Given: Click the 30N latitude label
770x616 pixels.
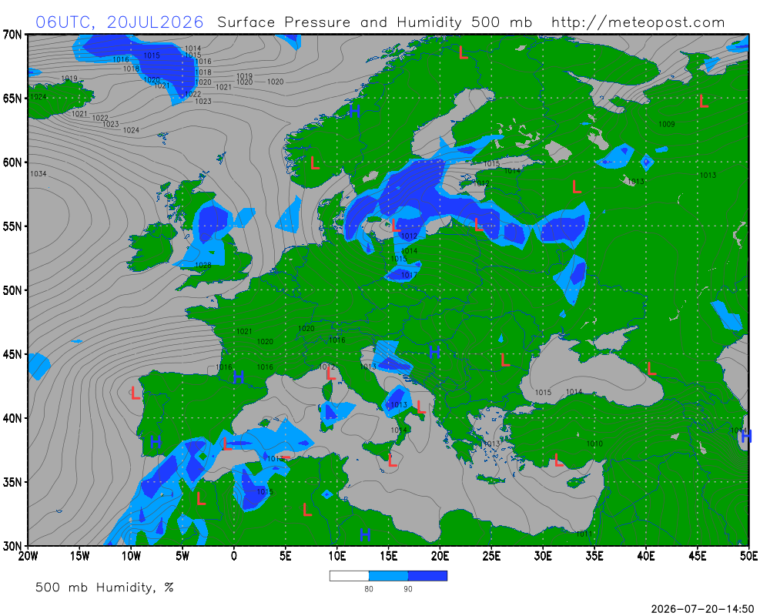Looking at the screenshot, I should pyautogui.click(x=12, y=546).
